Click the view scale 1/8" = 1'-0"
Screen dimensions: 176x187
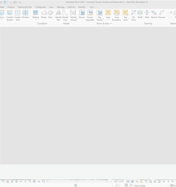tap(119, 181)
